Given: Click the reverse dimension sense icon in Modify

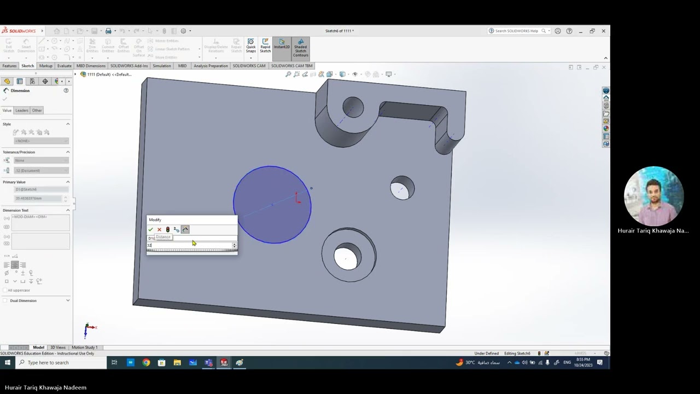Looking at the screenshot, I should coord(176,229).
